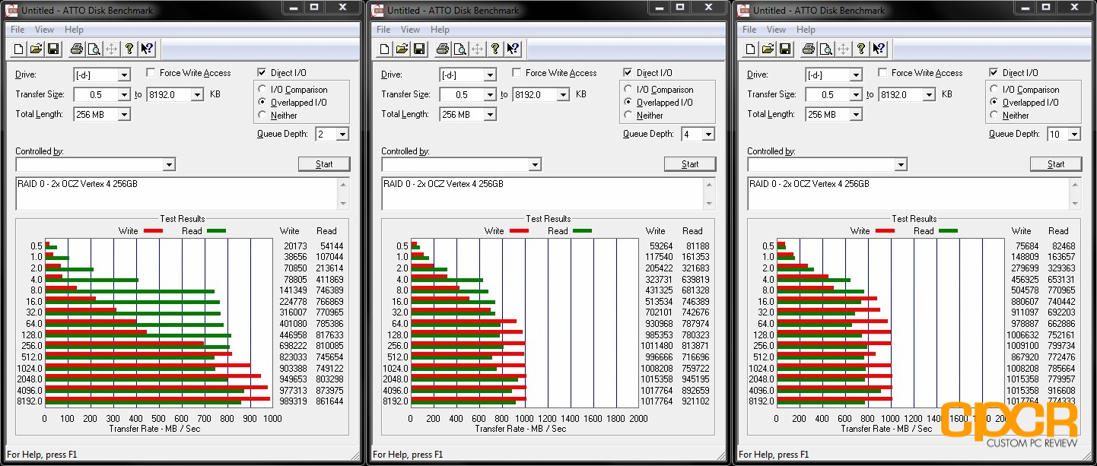Open File menu in Queue Depth 2 window
This screenshot has height=466, width=1097.
click(x=17, y=30)
